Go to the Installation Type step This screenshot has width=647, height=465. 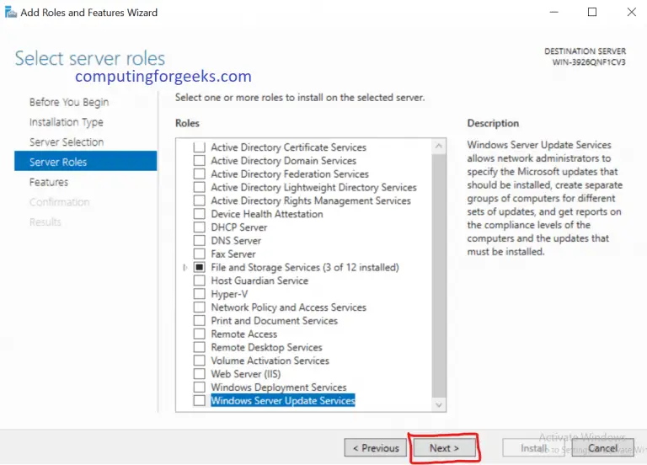(66, 122)
